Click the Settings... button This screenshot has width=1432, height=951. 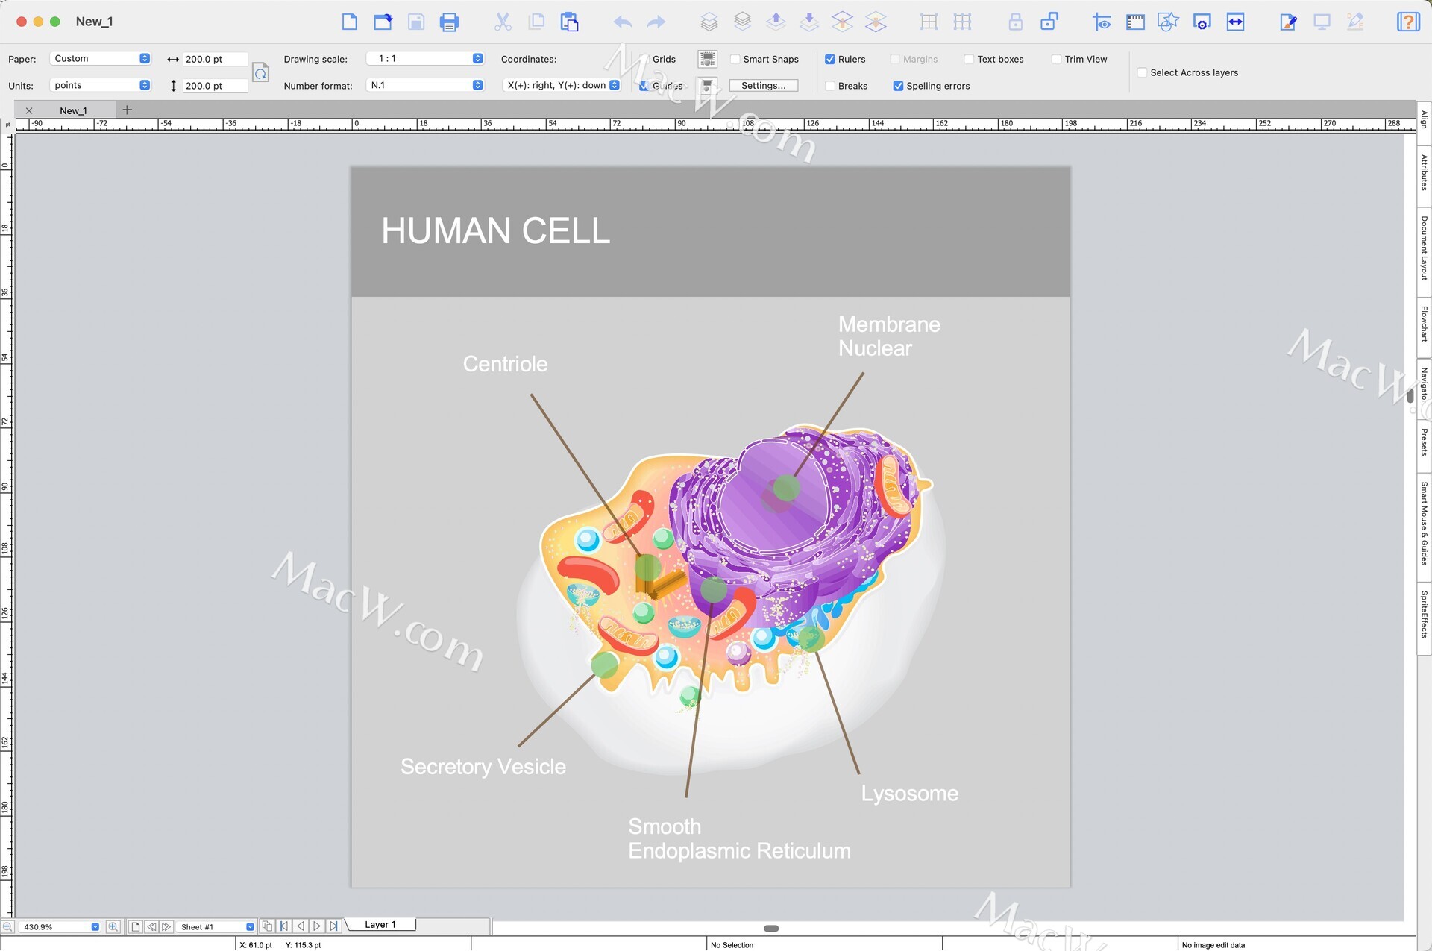coord(763,86)
